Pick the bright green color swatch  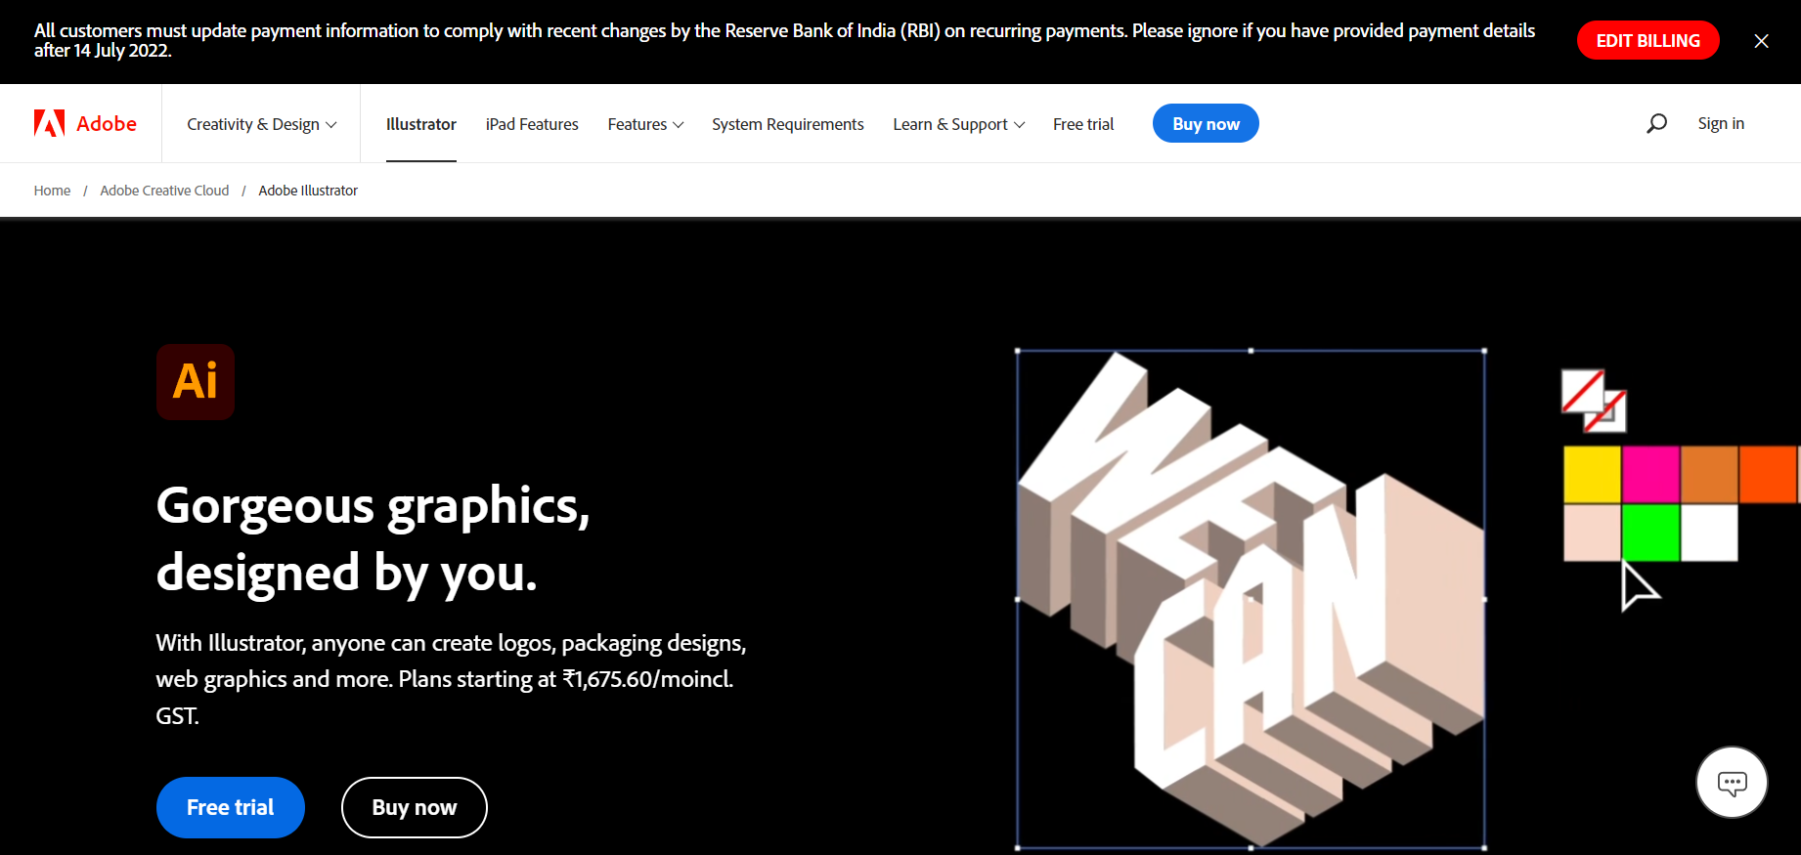point(1650,533)
